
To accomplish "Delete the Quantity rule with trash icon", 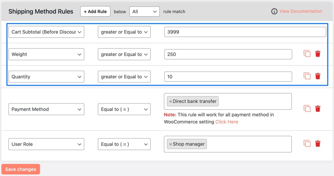I will point(318,76).
